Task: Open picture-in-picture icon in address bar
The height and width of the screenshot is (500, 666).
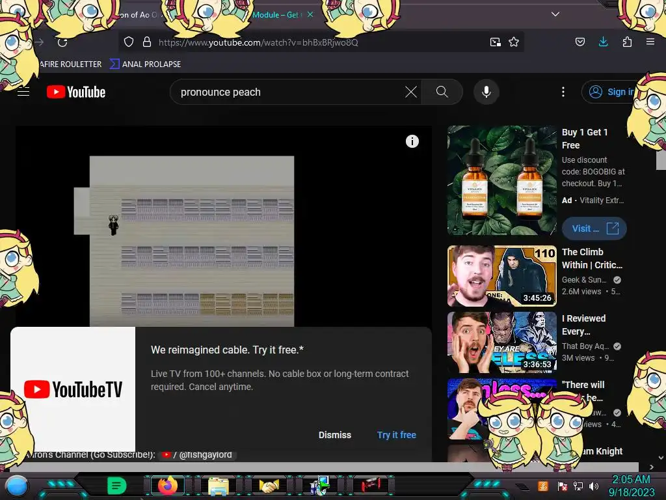Action: [x=495, y=42]
